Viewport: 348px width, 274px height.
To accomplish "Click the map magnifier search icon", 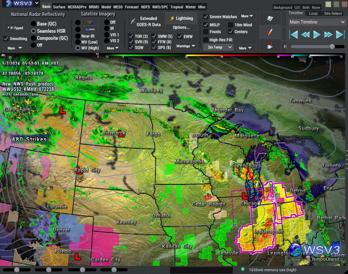I will [270, 19].
